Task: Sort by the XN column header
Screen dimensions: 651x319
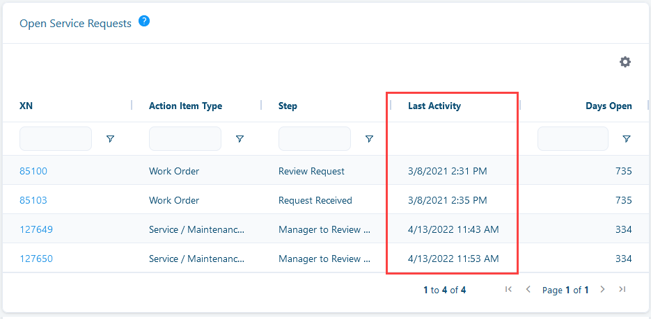Action: coord(26,106)
